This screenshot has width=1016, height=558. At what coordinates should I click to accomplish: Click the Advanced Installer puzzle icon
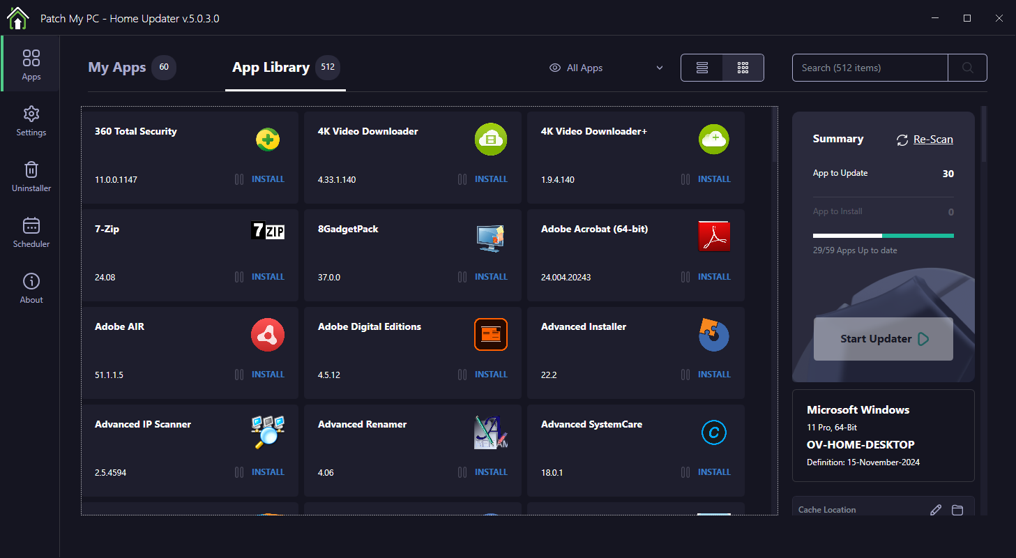click(x=714, y=335)
